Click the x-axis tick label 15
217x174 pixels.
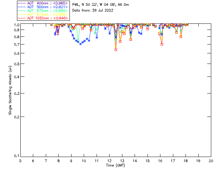147,161
